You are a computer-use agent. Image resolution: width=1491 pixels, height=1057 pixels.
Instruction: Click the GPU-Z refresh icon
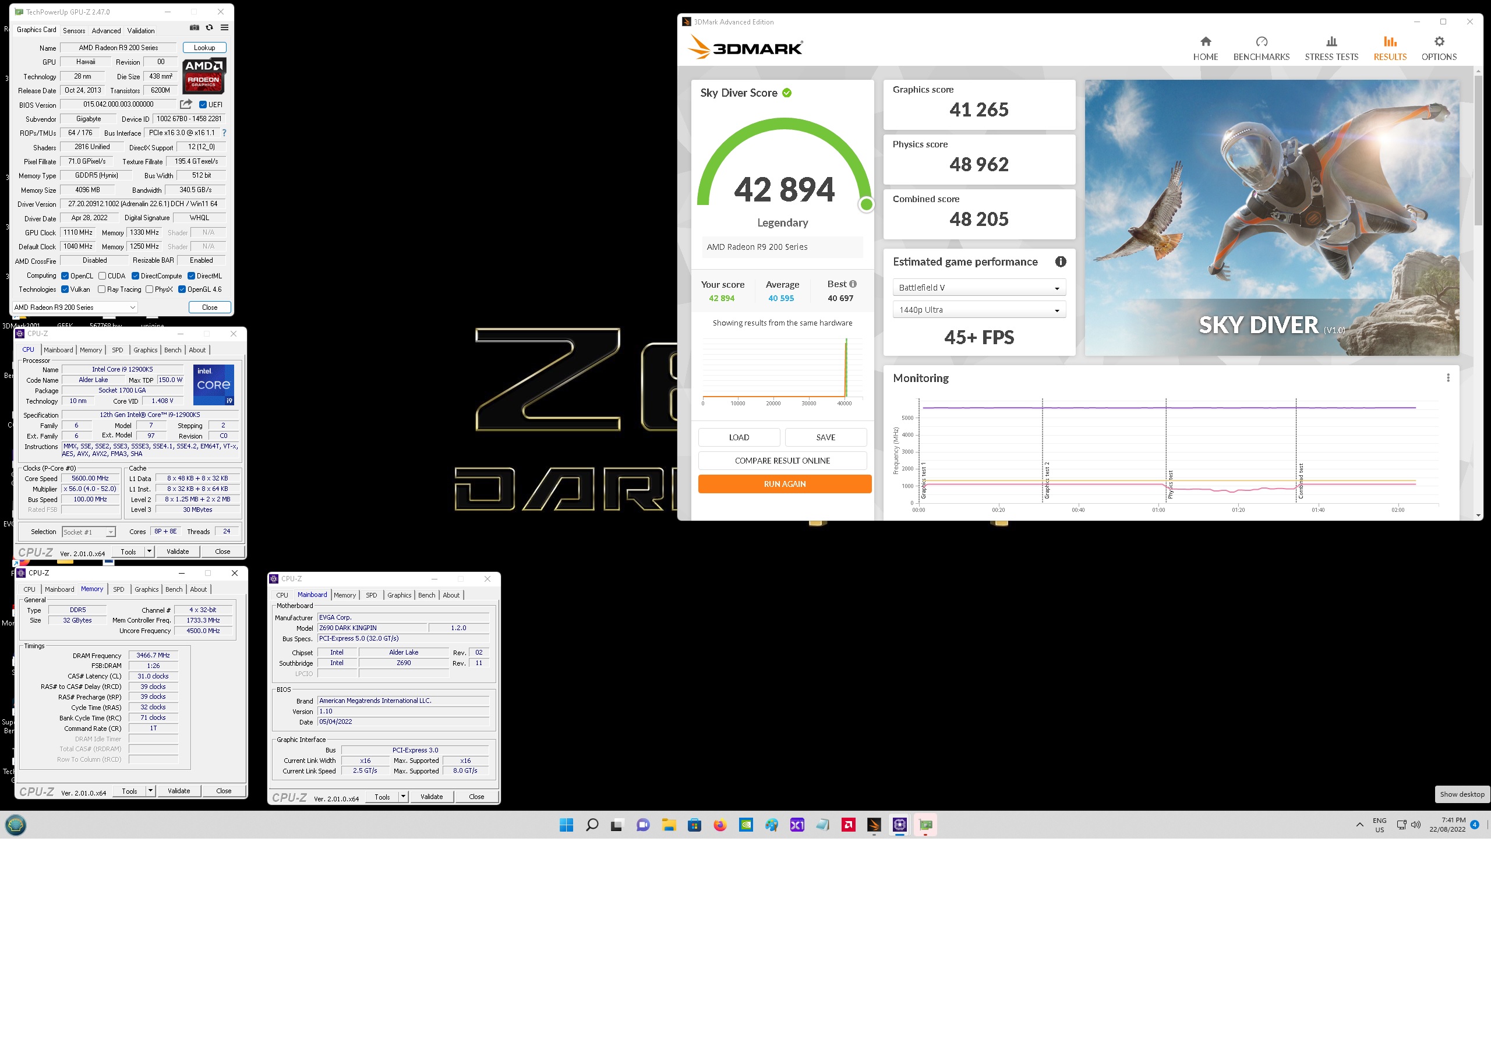[209, 28]
